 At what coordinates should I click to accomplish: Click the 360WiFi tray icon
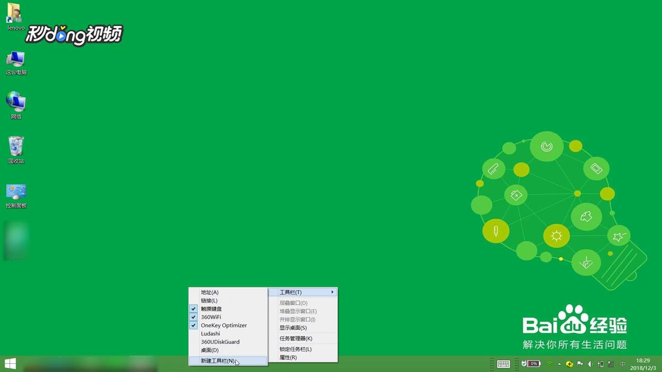[x=550, y=364]
